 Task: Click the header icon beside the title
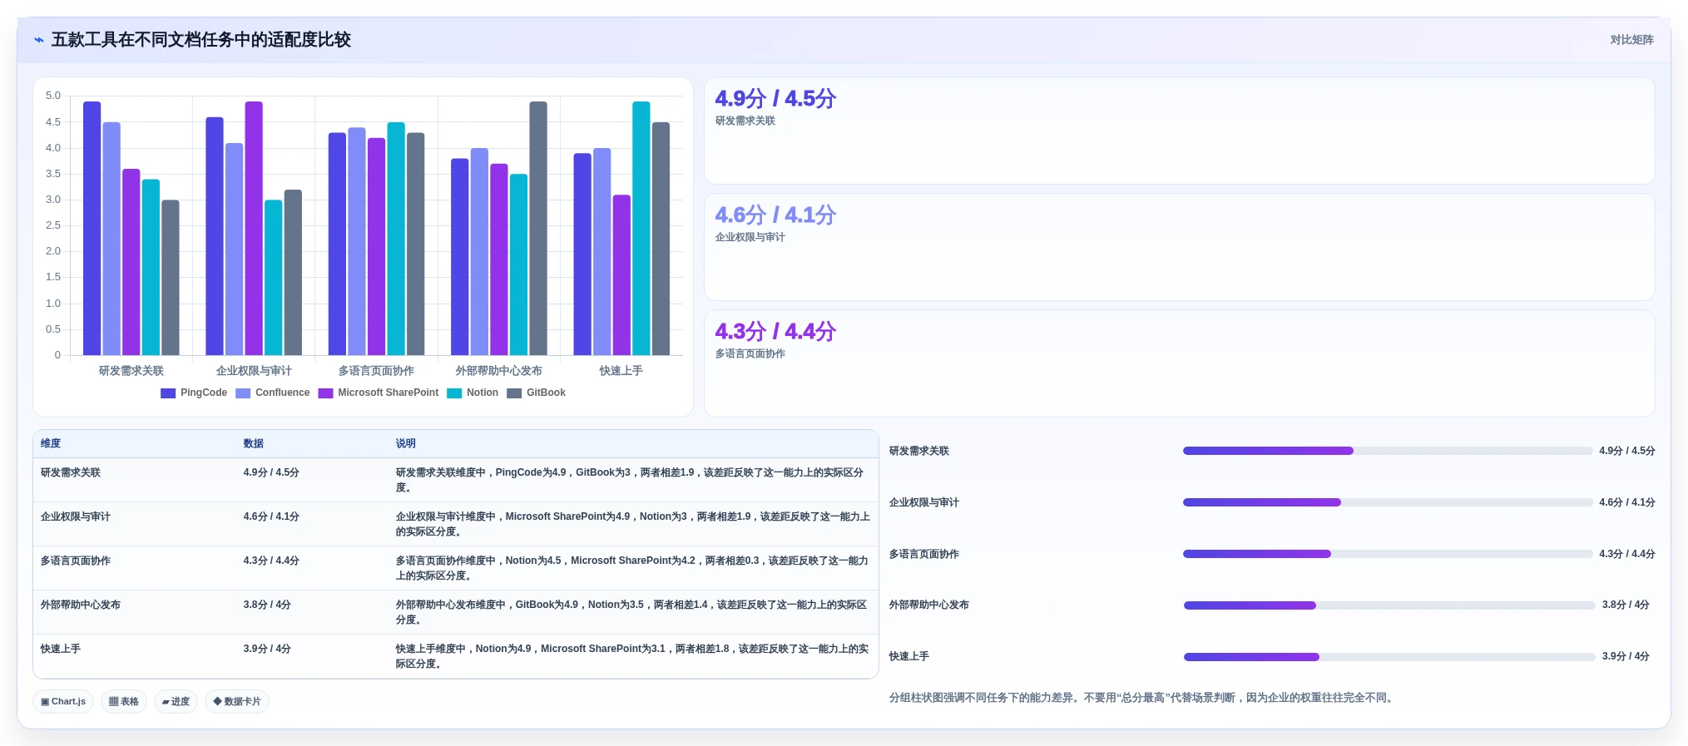click(x=39, y=40)
